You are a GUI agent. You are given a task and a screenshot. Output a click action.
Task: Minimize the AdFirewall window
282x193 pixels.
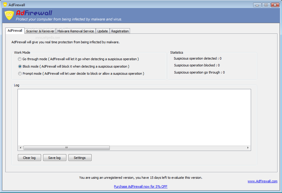[x=257, y=5]
